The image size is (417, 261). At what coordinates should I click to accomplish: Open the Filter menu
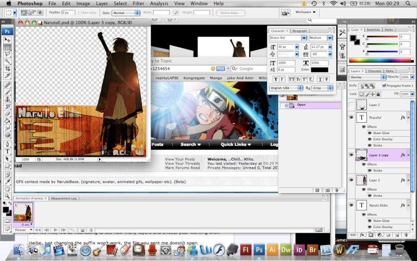pos(138,4)
